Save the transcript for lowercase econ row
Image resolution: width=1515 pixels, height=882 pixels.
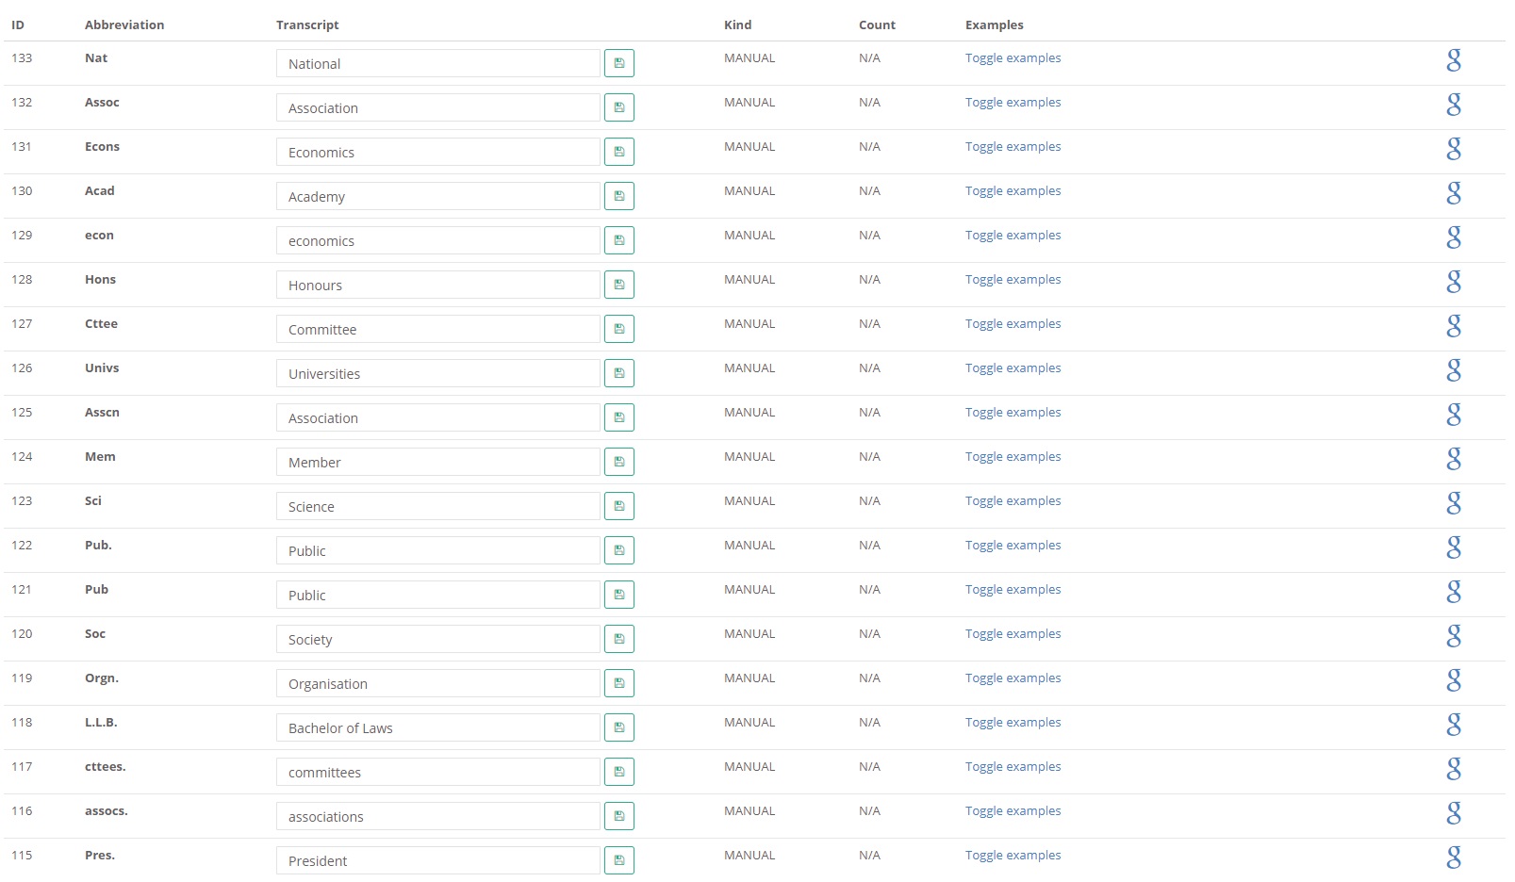pyautogui.click(x=619, y=240)
